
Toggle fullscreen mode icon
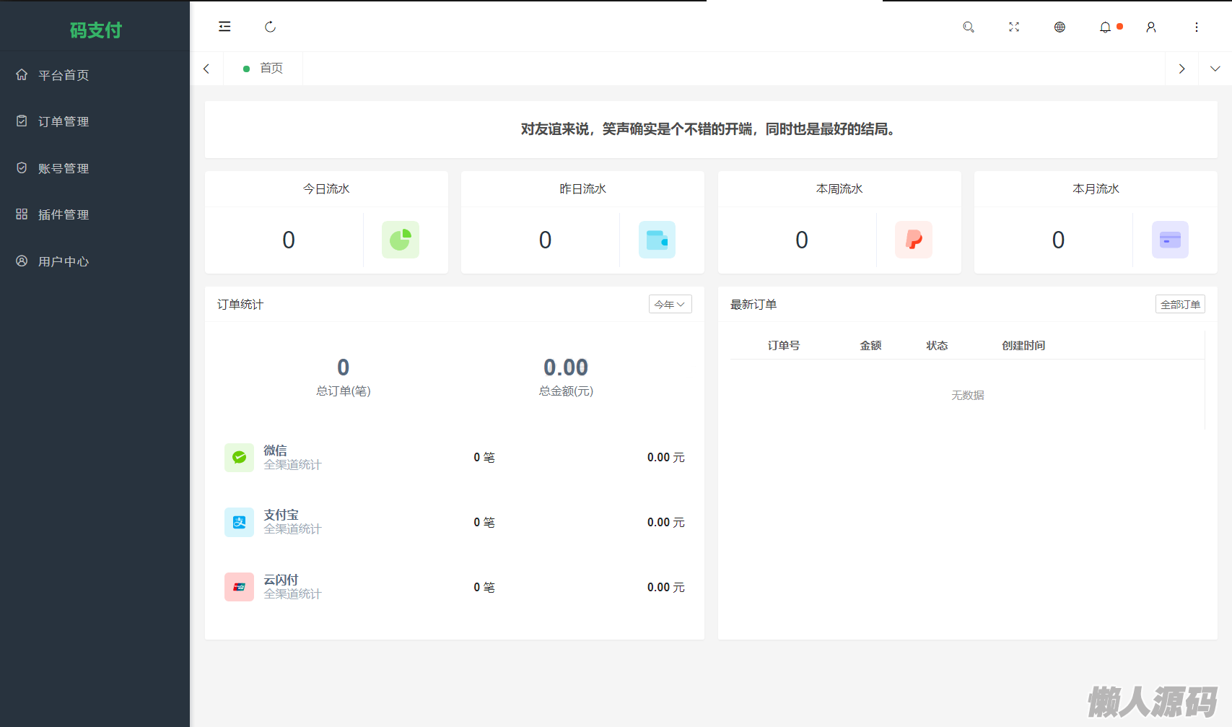pyautogui.click(x=1014, y=27)
